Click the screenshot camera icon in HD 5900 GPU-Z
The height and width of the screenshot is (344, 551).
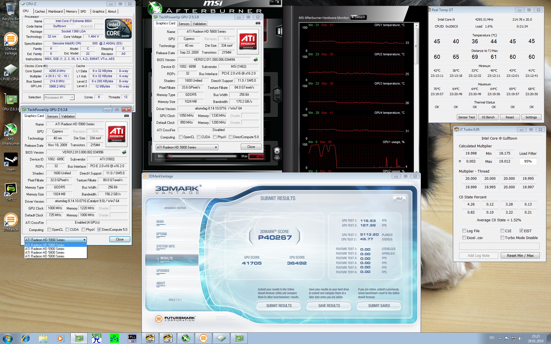pos(127,116)
